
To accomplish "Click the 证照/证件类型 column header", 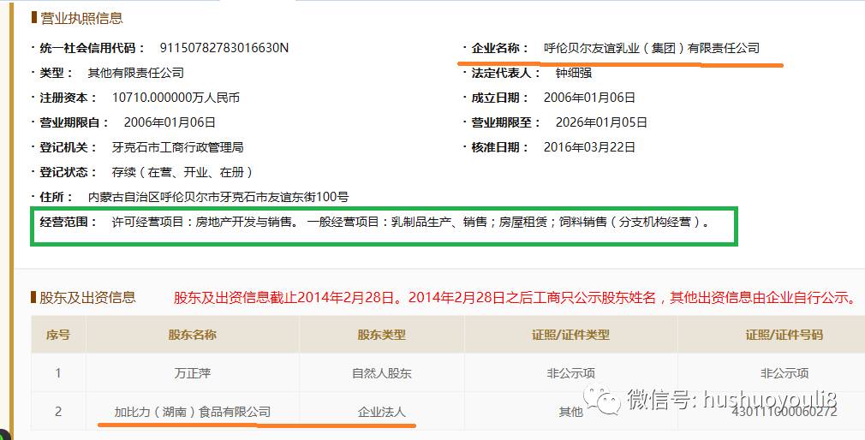I will click(570, 335).
